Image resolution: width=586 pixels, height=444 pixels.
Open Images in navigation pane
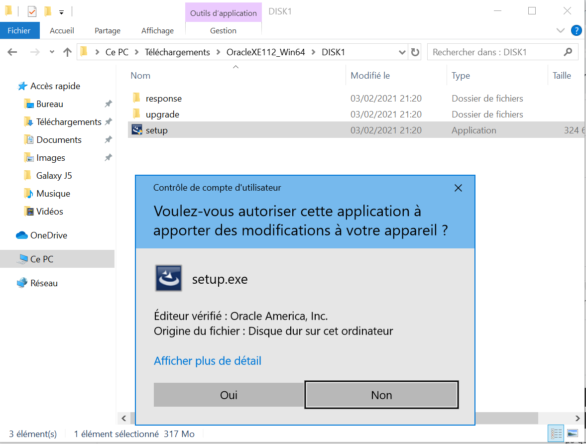point(50,158)
